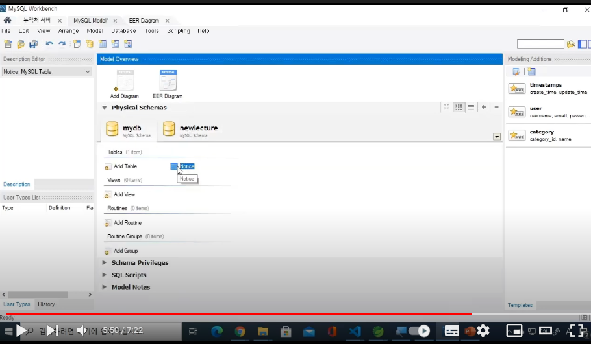Remove schema with minus button
The image size is (591, 344).
496,107
